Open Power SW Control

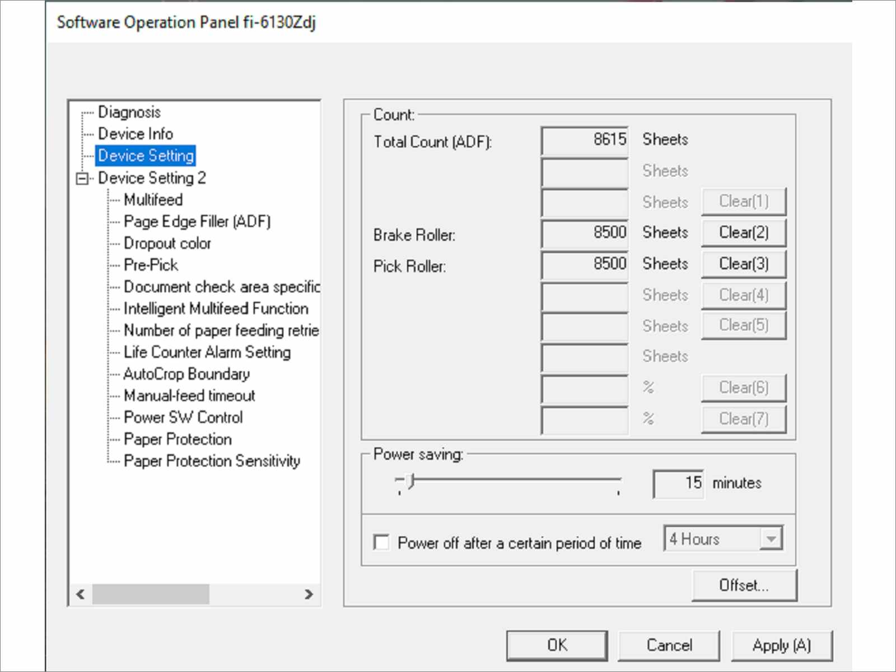point(183,418)
